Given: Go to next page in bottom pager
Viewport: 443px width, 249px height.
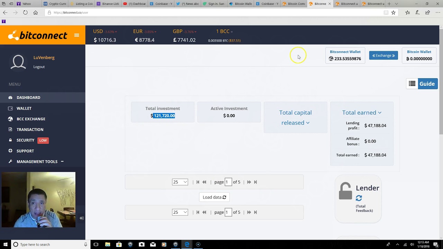Looking at the screenshot, I should [x=249, y=212].
